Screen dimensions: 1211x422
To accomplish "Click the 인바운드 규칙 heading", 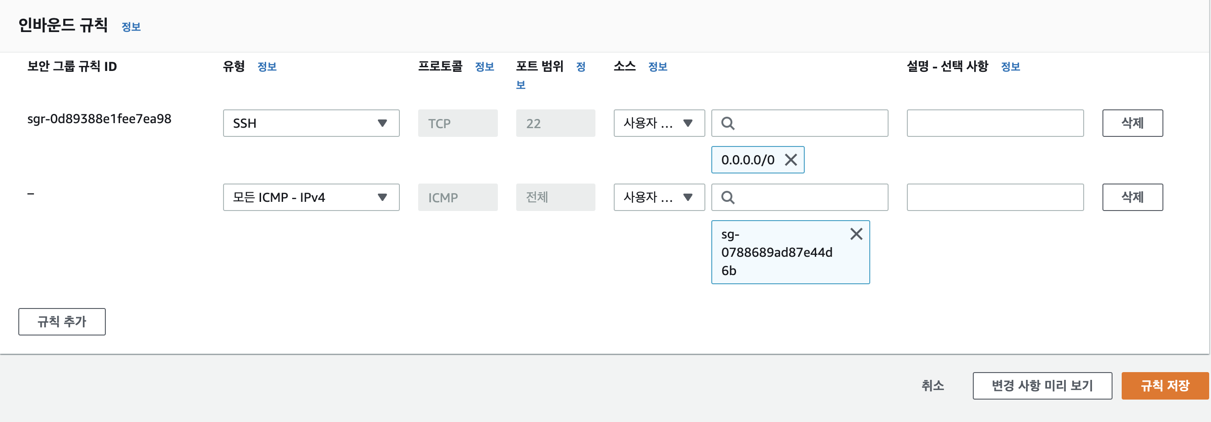I will pyautogui.click(x=63, y=25).
